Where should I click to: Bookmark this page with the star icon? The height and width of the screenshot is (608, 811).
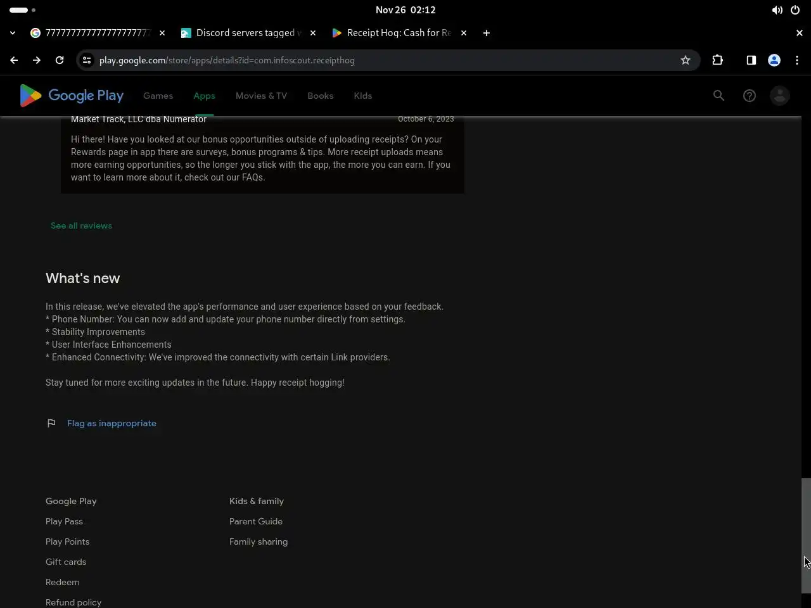click(x=686, y=60)
